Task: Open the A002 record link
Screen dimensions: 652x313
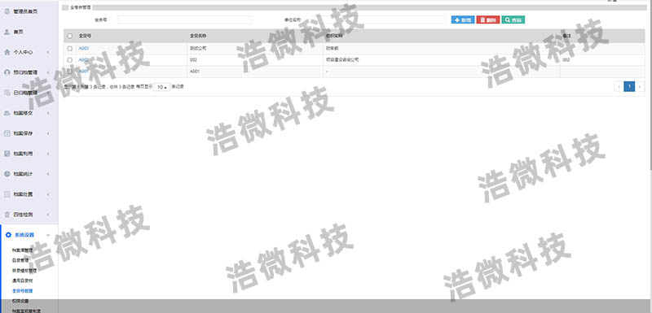Action: click(x=84, y=60)
